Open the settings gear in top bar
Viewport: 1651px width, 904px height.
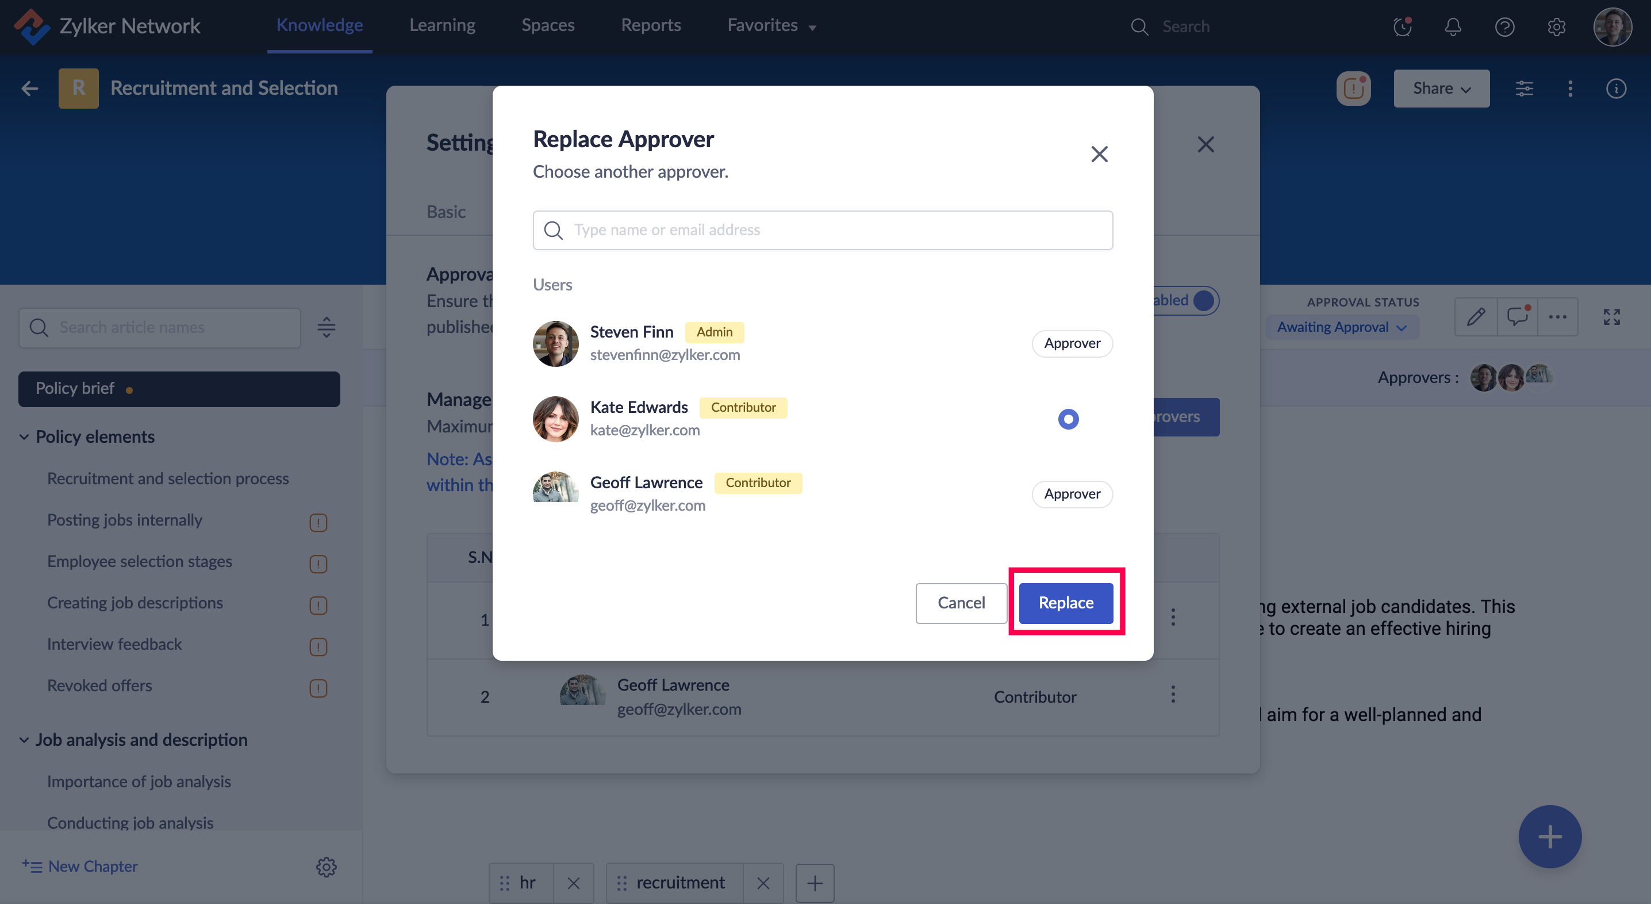(x=1556, y=26)
